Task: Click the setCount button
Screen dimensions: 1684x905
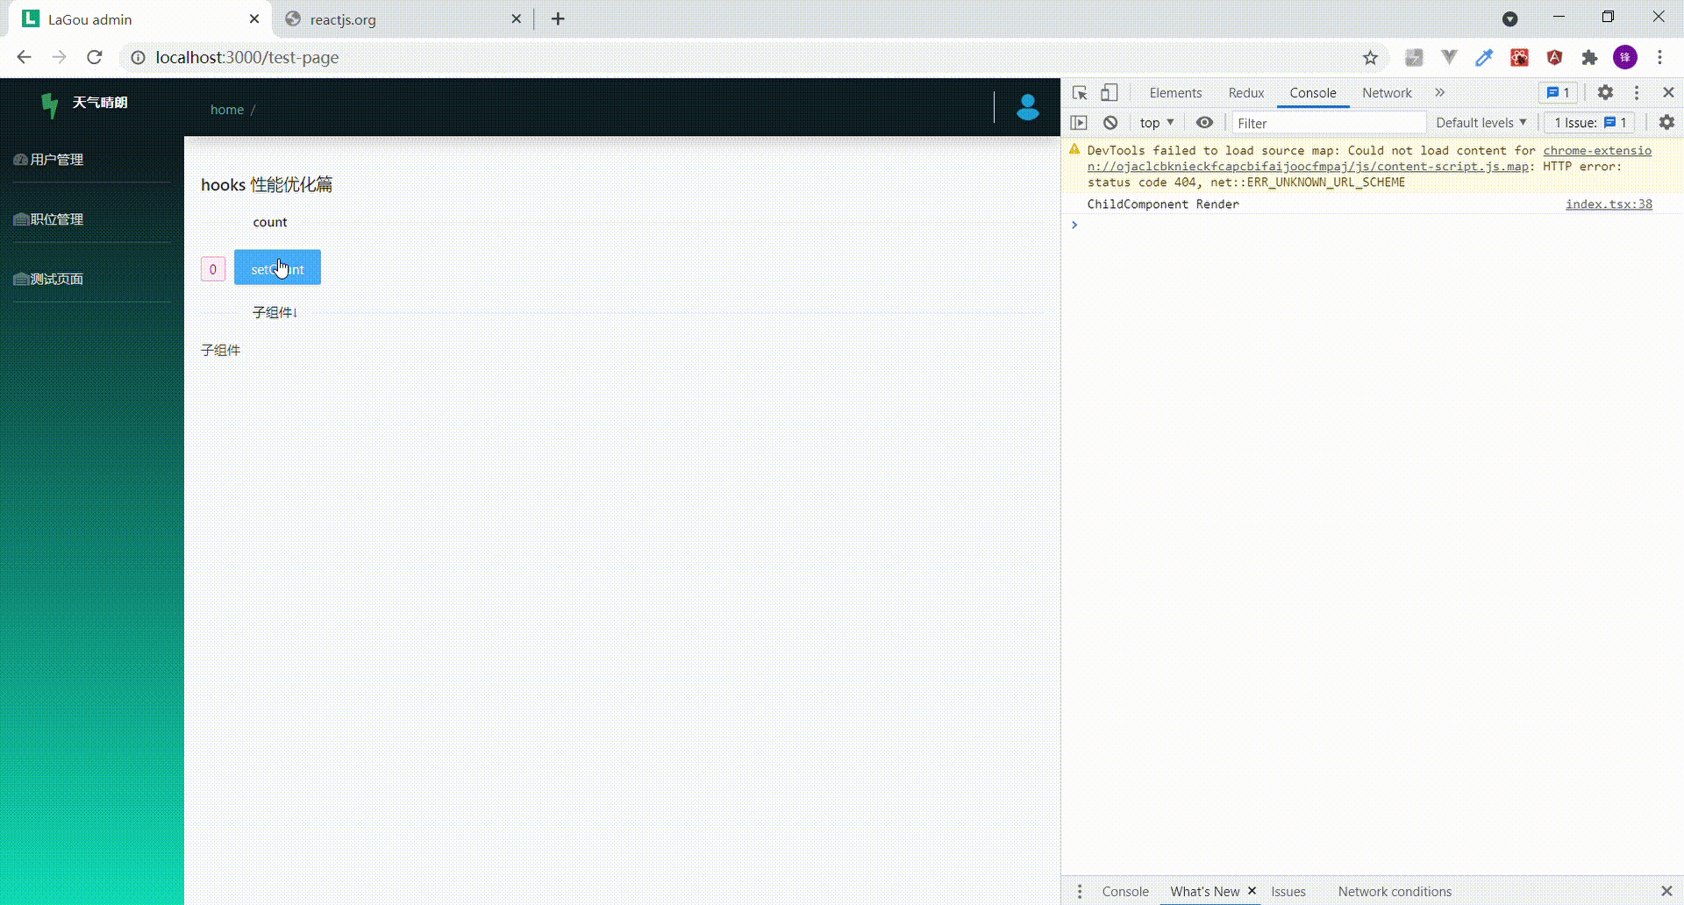Action: (x=277, y=267)
